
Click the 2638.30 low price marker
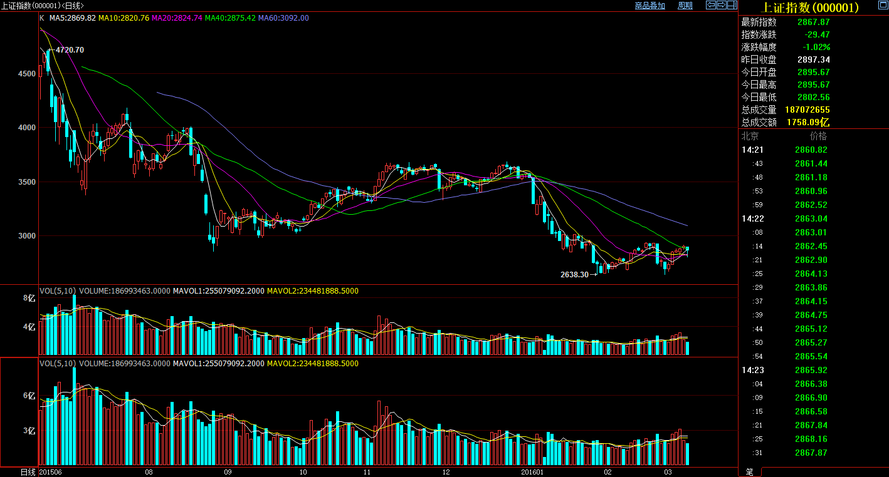tap(574, 274)
